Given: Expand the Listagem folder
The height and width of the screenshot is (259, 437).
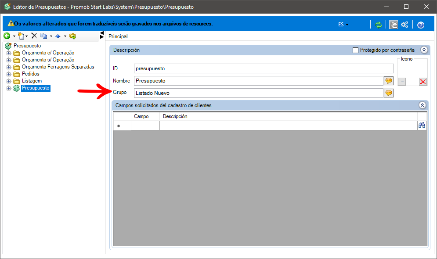Looking at the screenshot, I should pos(9,81).
